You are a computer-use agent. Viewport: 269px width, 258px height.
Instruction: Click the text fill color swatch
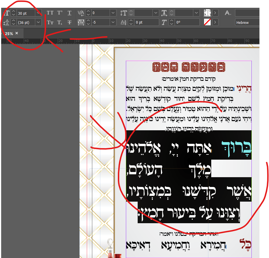pos(207,13)
